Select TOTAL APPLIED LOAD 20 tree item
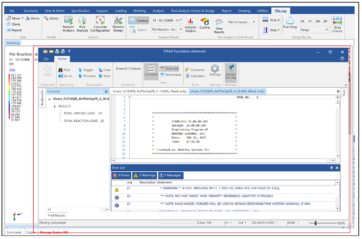This screenshot has width=362, height=239. (83, 114)
